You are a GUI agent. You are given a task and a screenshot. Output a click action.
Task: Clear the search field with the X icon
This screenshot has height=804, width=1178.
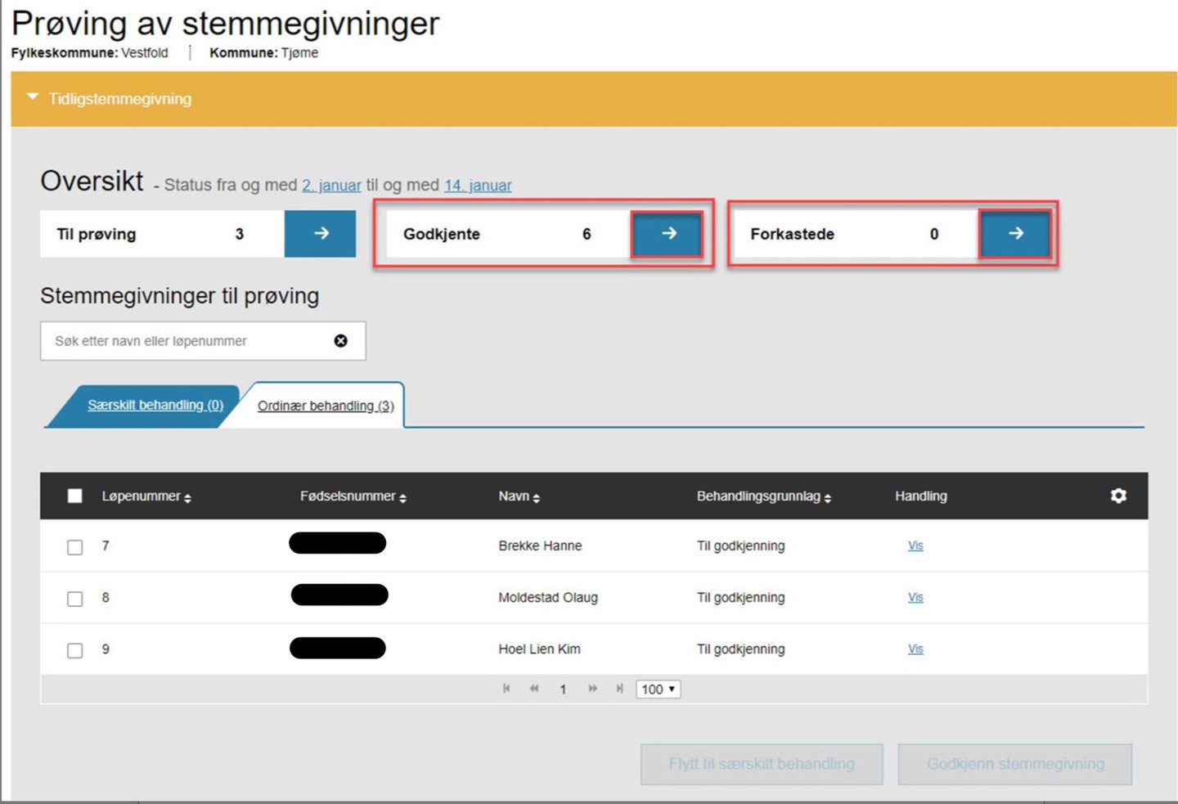point(341,341)
